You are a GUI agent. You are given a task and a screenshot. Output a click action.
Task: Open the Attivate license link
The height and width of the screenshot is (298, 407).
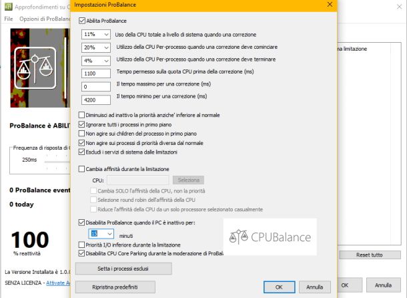tap(58, 283)
